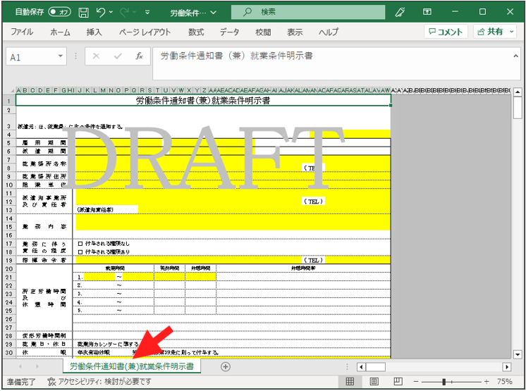Switch to Page Break Preview icon
This screenshot has height=391, width=526.
(x=398, y=381)
